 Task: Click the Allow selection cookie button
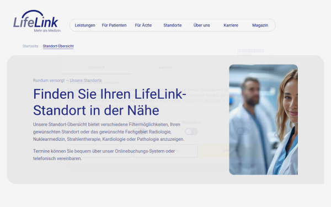coord(165,151)
